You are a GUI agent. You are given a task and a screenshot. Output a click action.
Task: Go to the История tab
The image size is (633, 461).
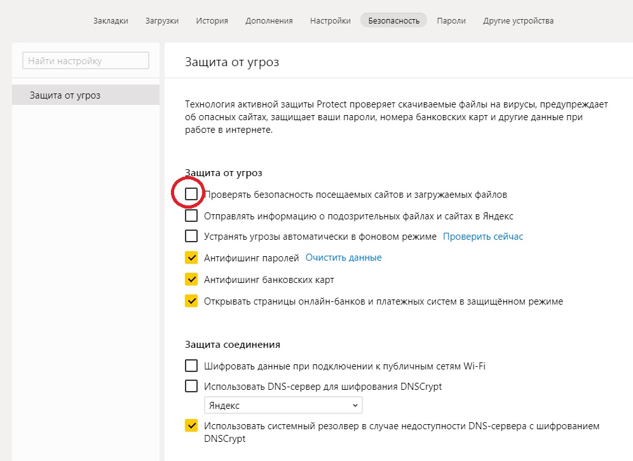point(212,20)
